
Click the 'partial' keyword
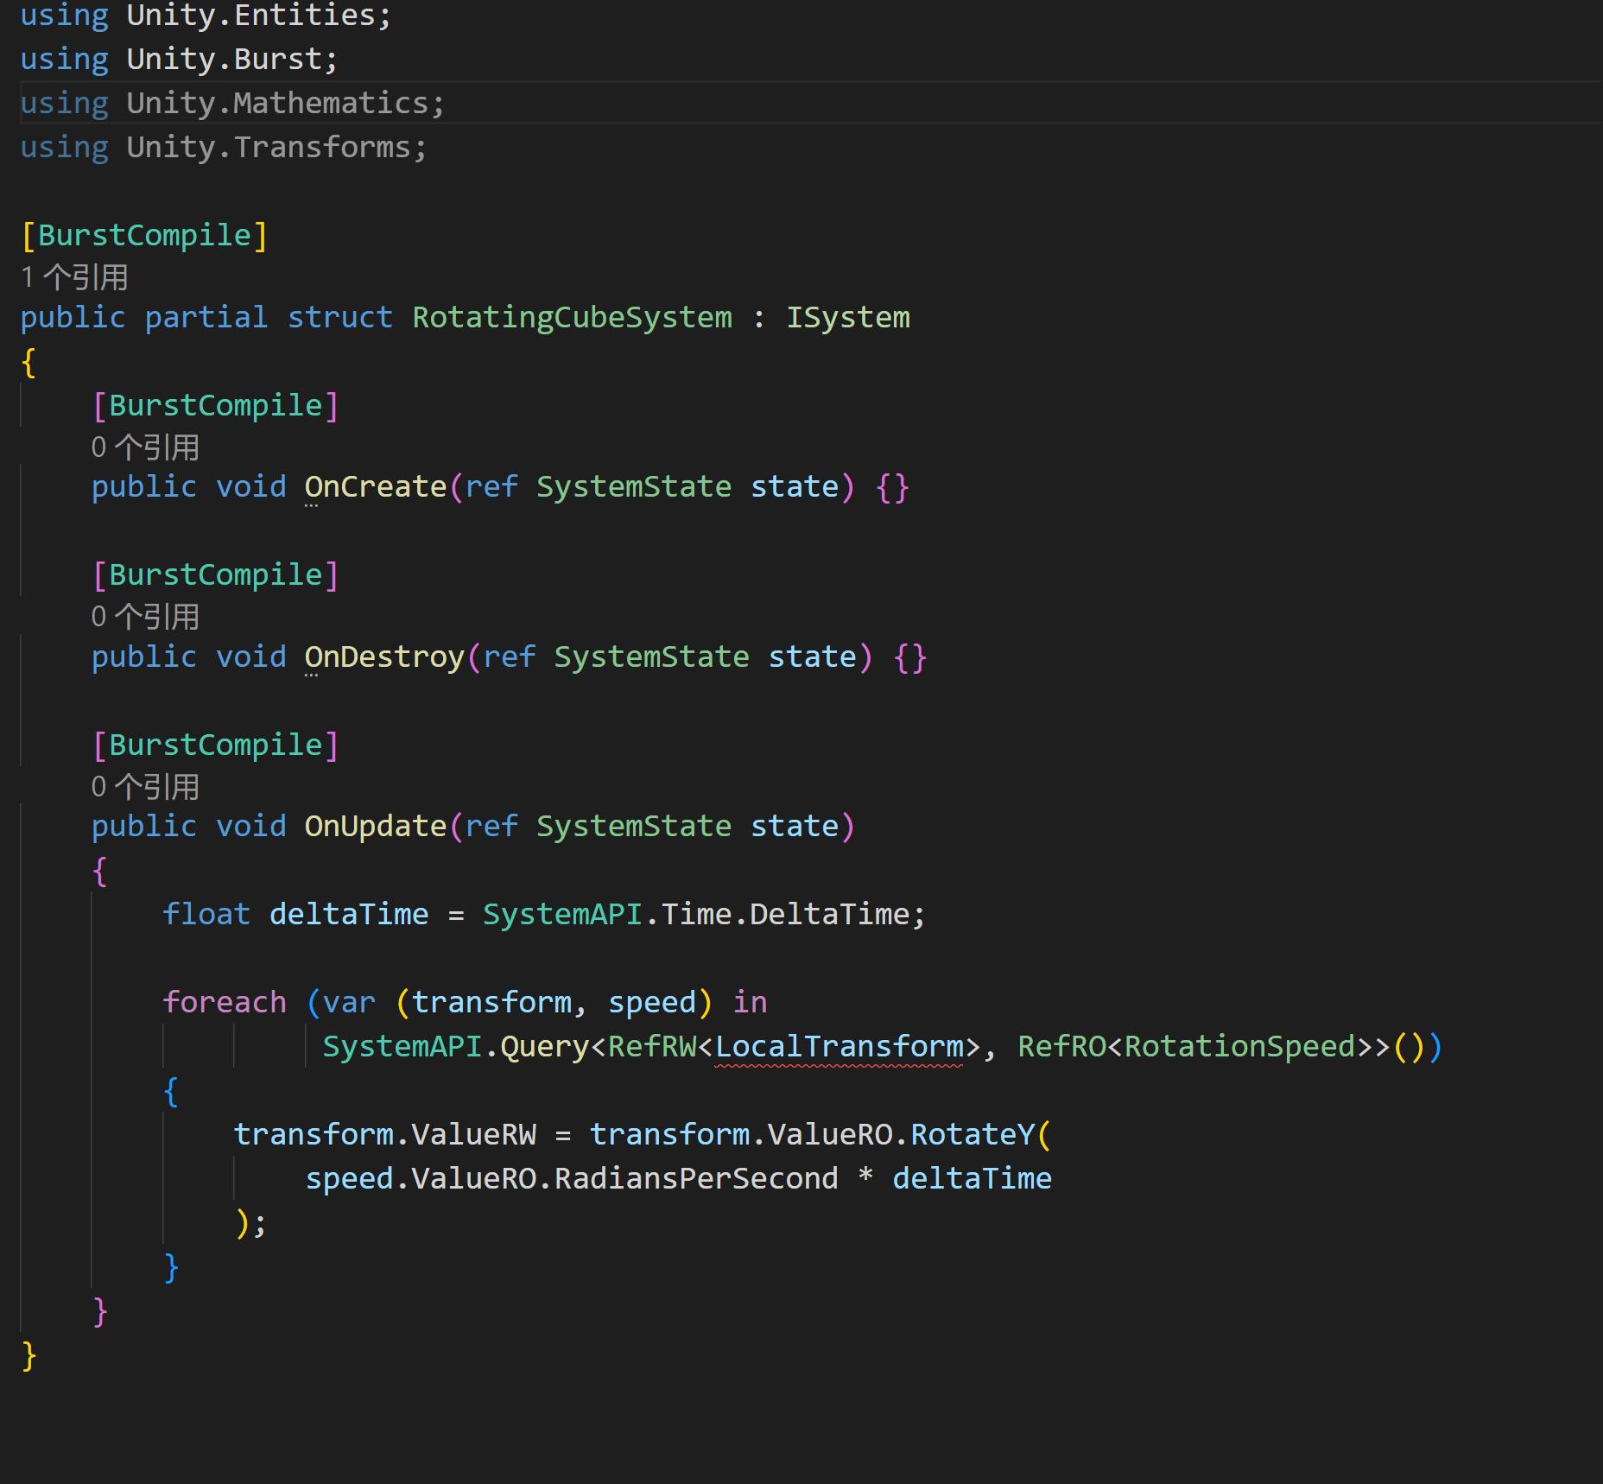click(206, 317)
